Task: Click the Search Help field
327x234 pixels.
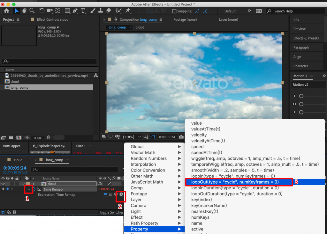Action: point(296,11)
